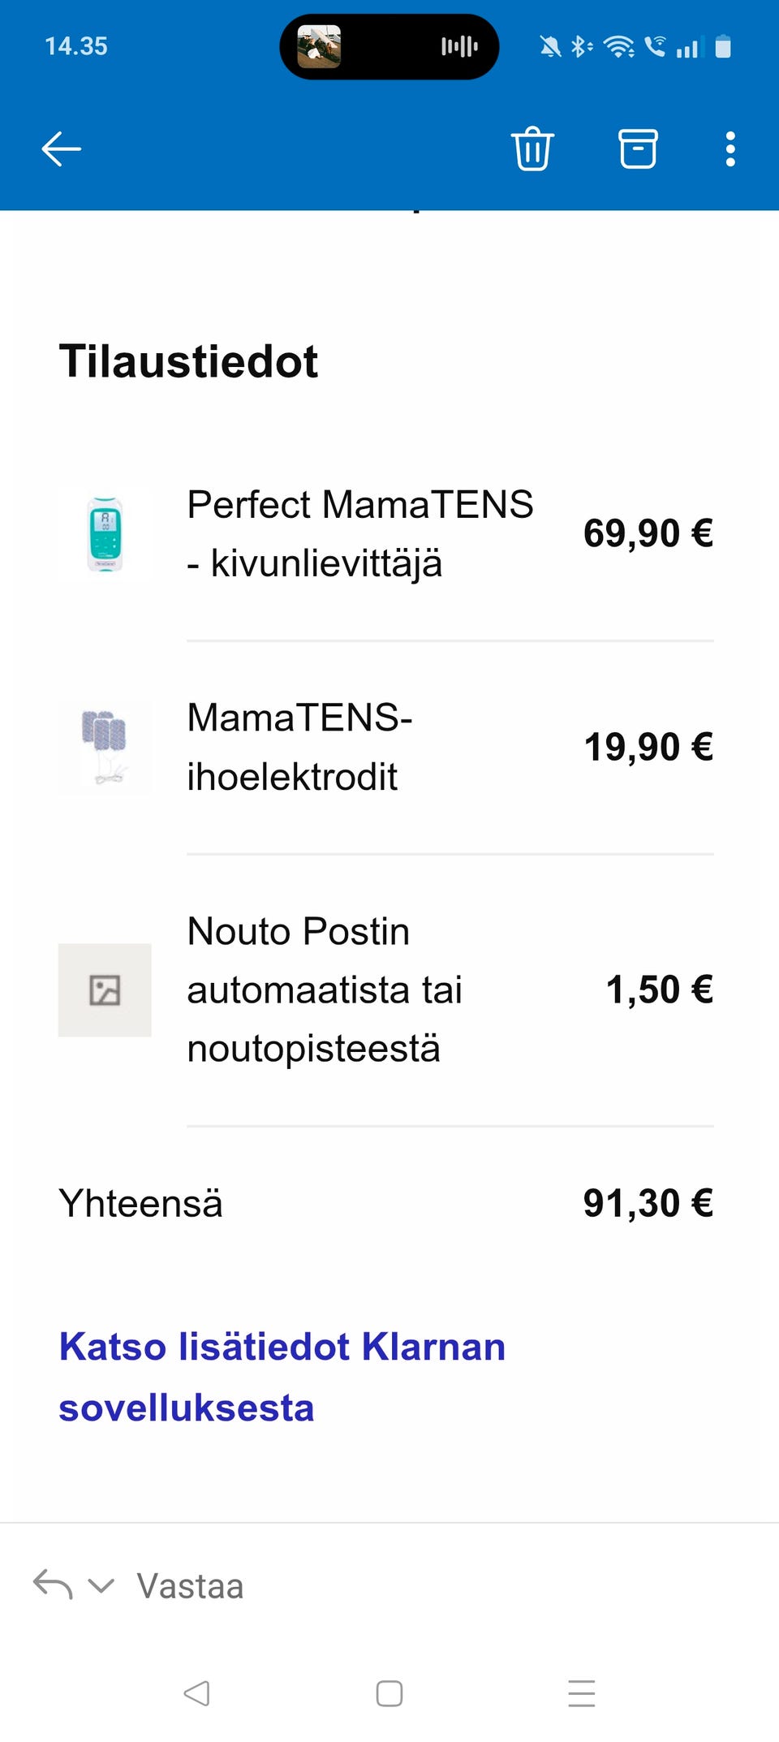
Task: Archive the email using the archive icon
Action: pyautogui.click(x=638, y=149)
